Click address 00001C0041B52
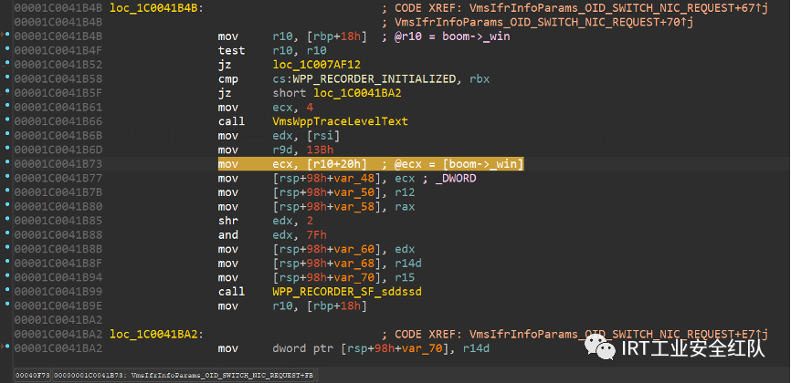 (58, 65)
